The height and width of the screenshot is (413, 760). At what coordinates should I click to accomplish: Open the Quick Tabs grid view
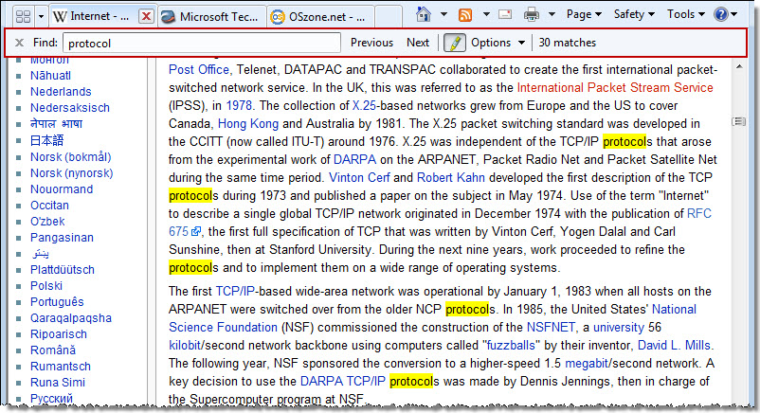tap(24, 16)
